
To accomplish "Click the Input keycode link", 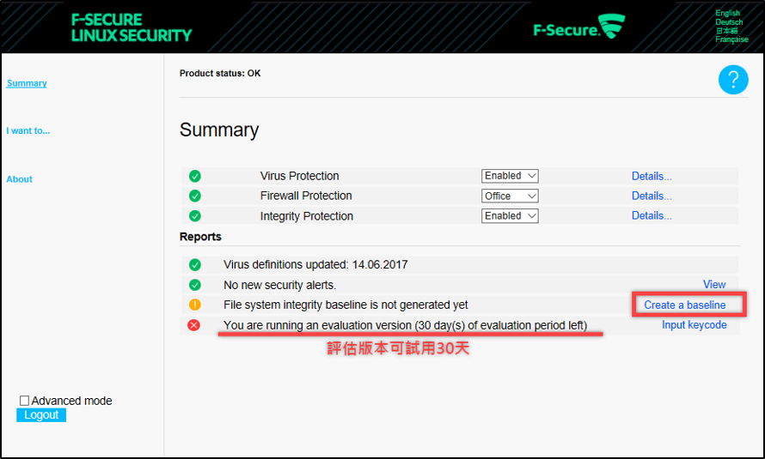I will pos(694,325).
